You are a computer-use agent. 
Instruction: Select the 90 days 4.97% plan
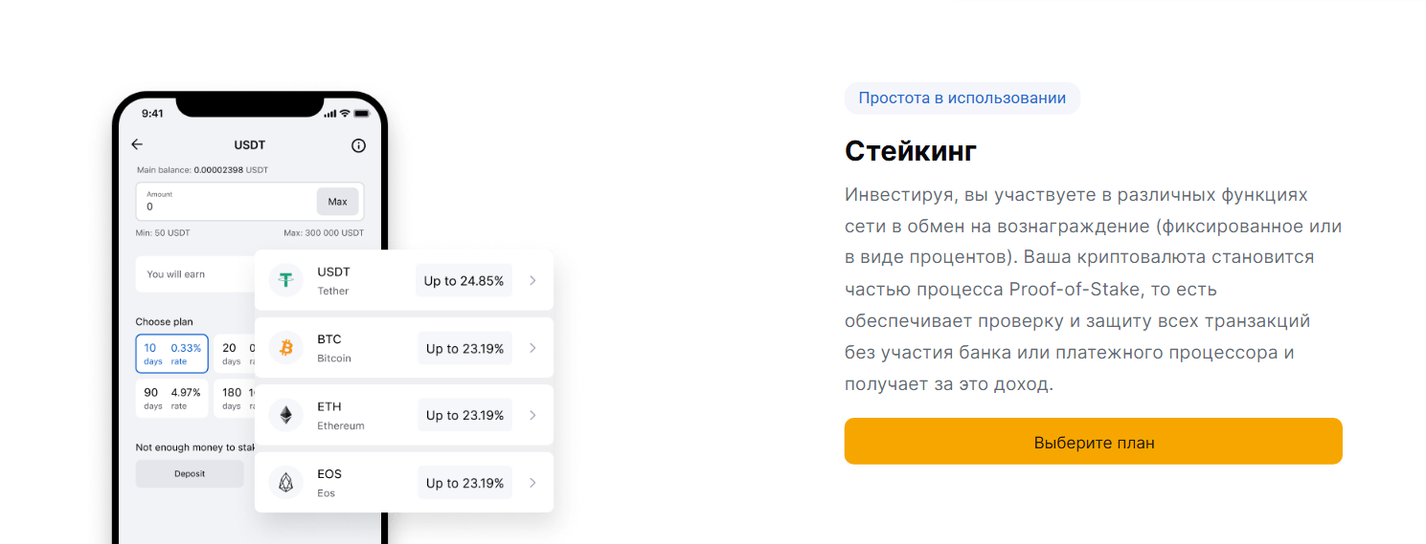point(172,399)
